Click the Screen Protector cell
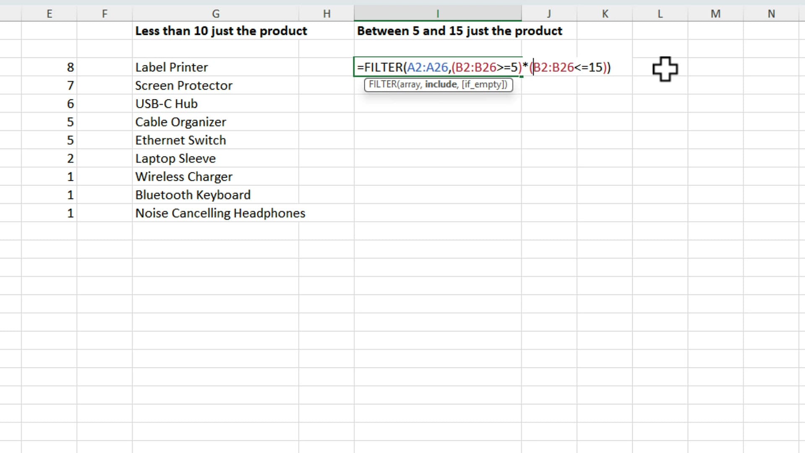The image size is (805, 453). pyautogui.click(x=216, y=85)
